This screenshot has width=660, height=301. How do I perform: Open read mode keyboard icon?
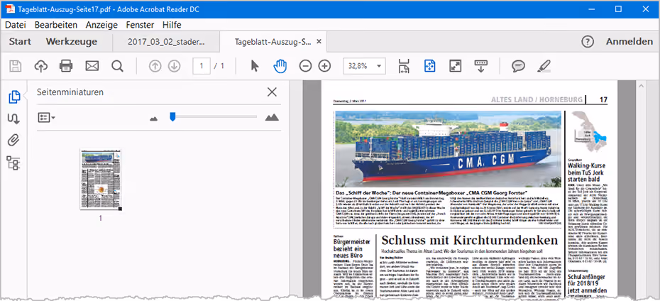[480, 66]
